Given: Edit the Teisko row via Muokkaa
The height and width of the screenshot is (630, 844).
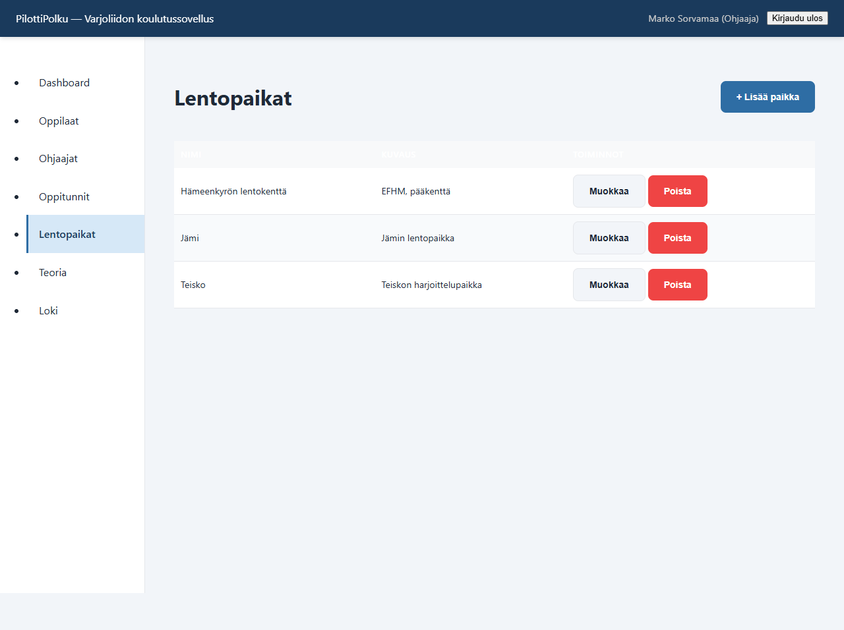Looking at the screenshot, I should [x=609, y=285].
